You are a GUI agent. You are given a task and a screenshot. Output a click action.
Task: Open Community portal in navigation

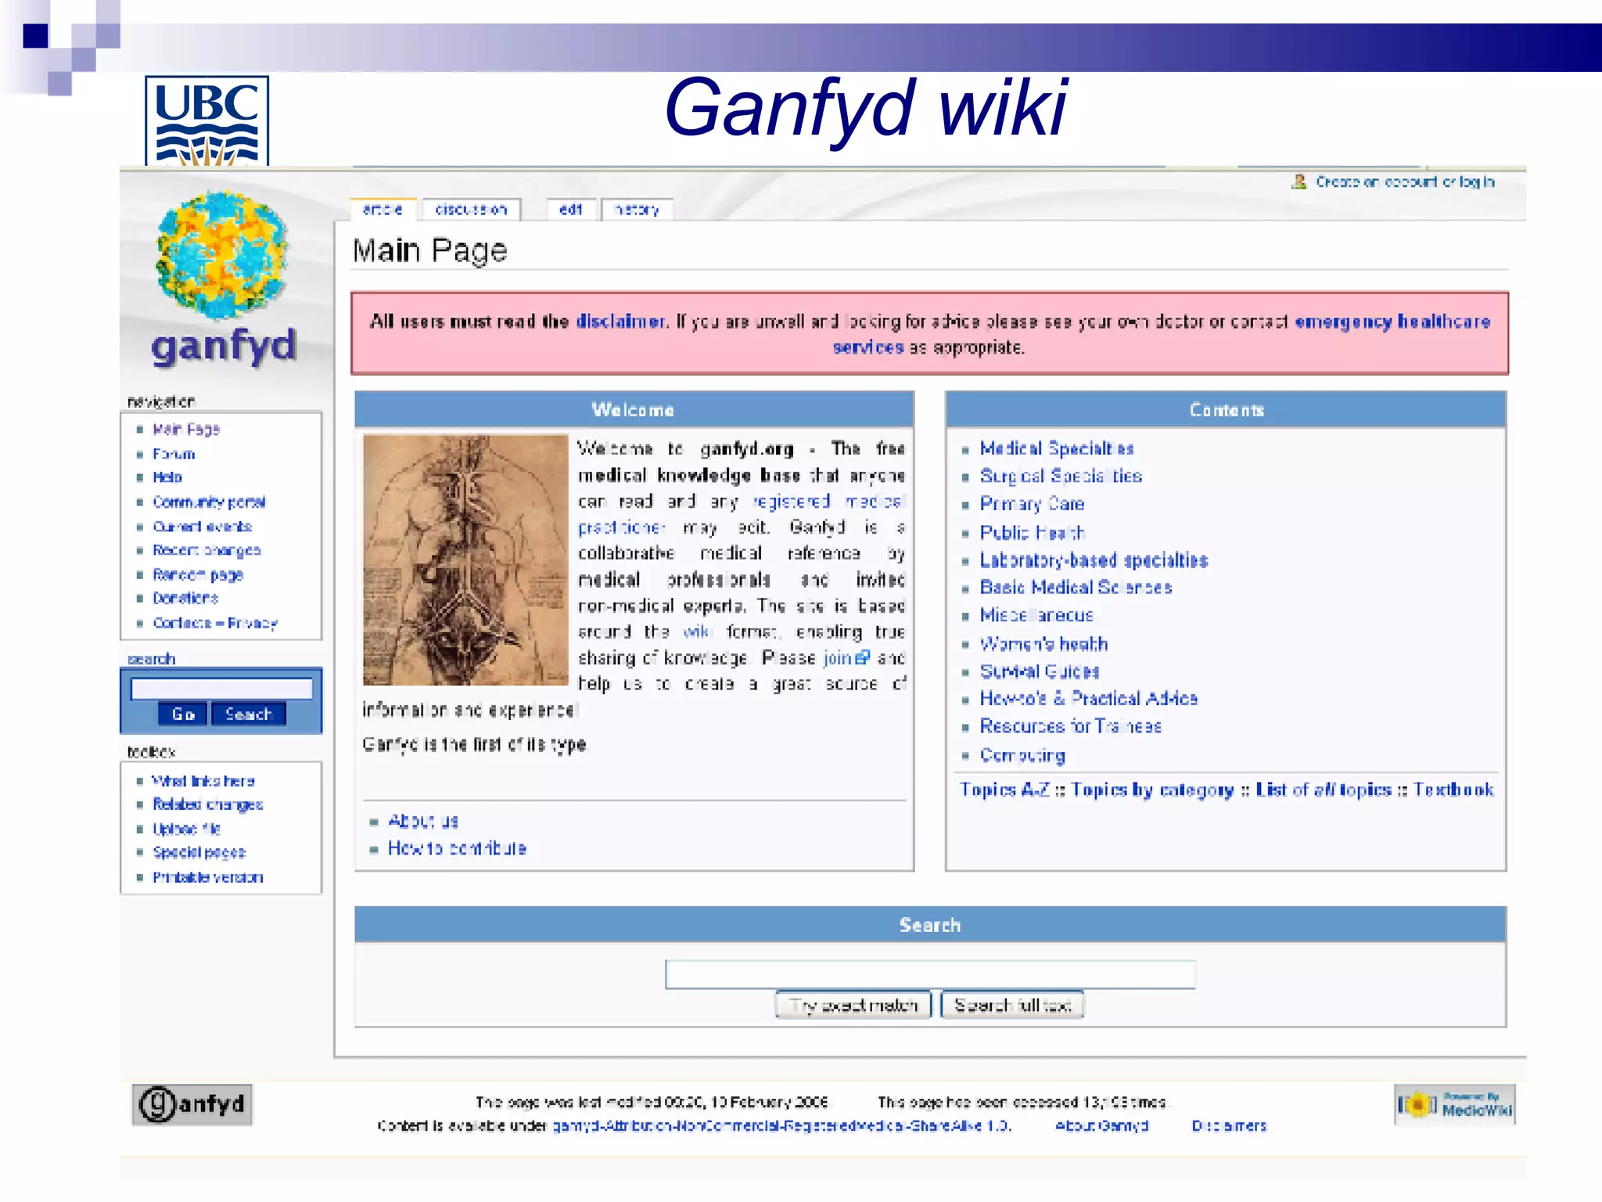click(209, 502)
